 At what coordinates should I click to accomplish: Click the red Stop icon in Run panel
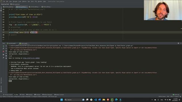(3, 52)
